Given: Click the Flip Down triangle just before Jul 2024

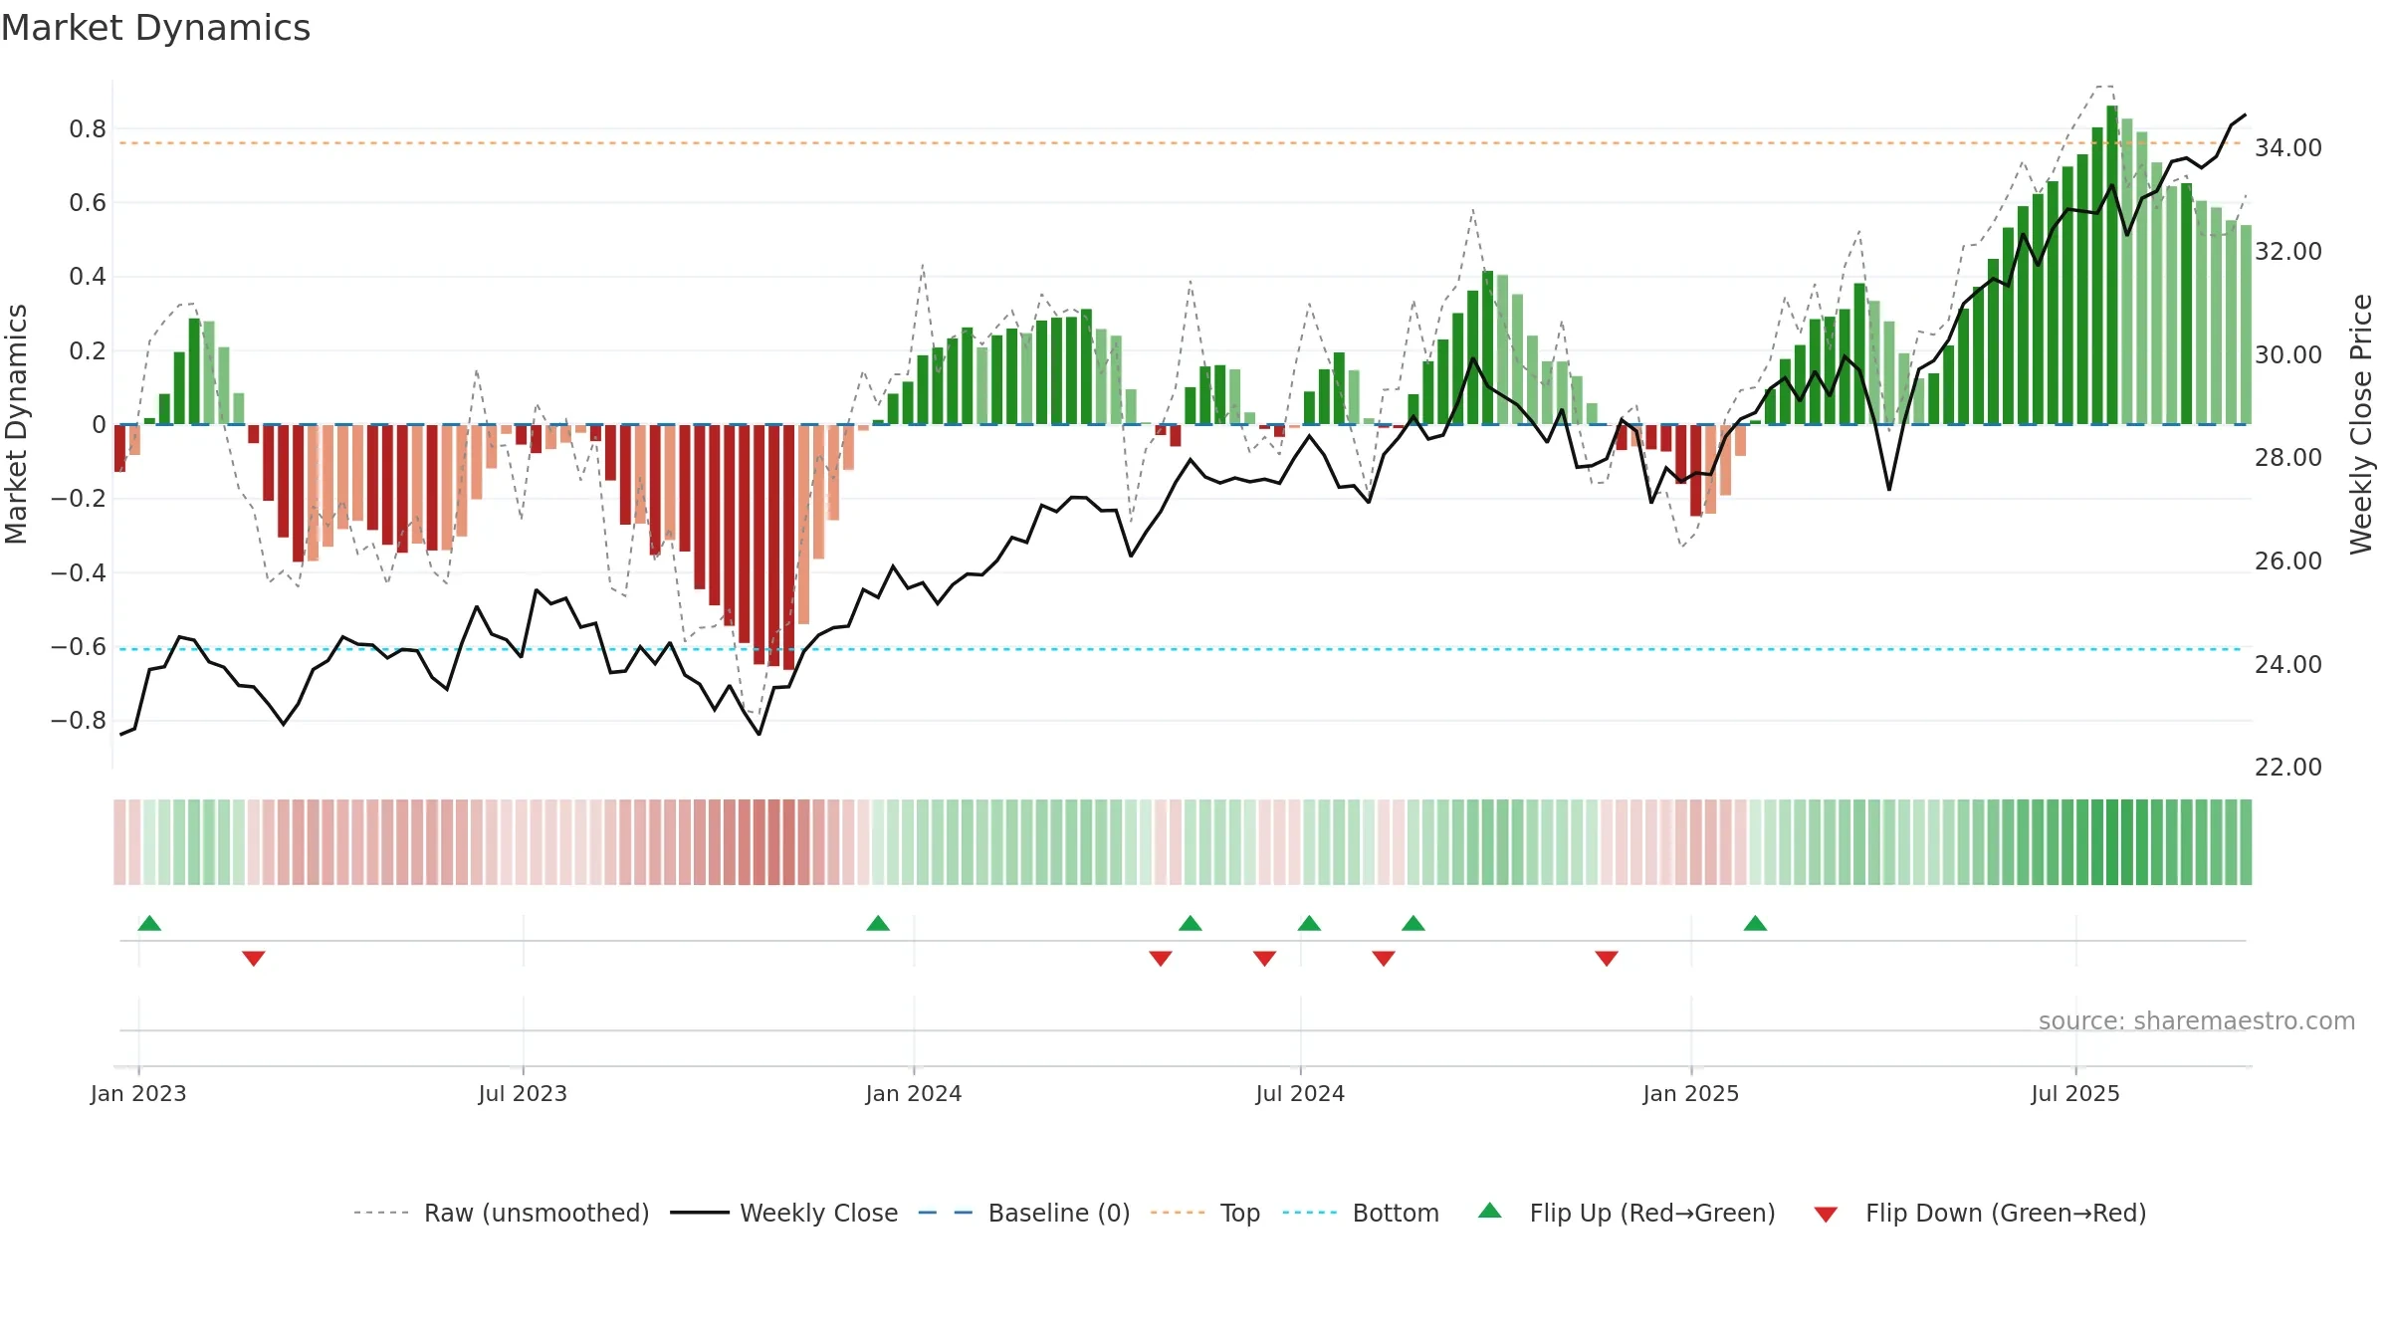Looking at the screenshot, I should tap(1264, 958).
